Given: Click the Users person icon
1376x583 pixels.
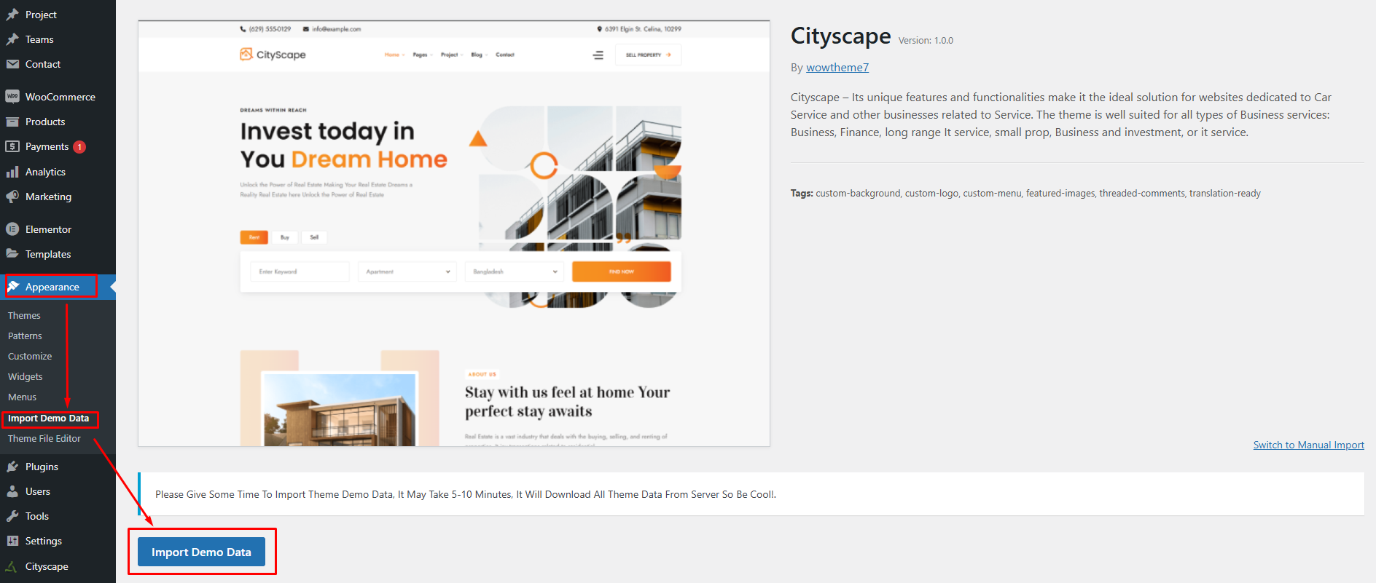Looking at the screenshot, I should 12,491.
